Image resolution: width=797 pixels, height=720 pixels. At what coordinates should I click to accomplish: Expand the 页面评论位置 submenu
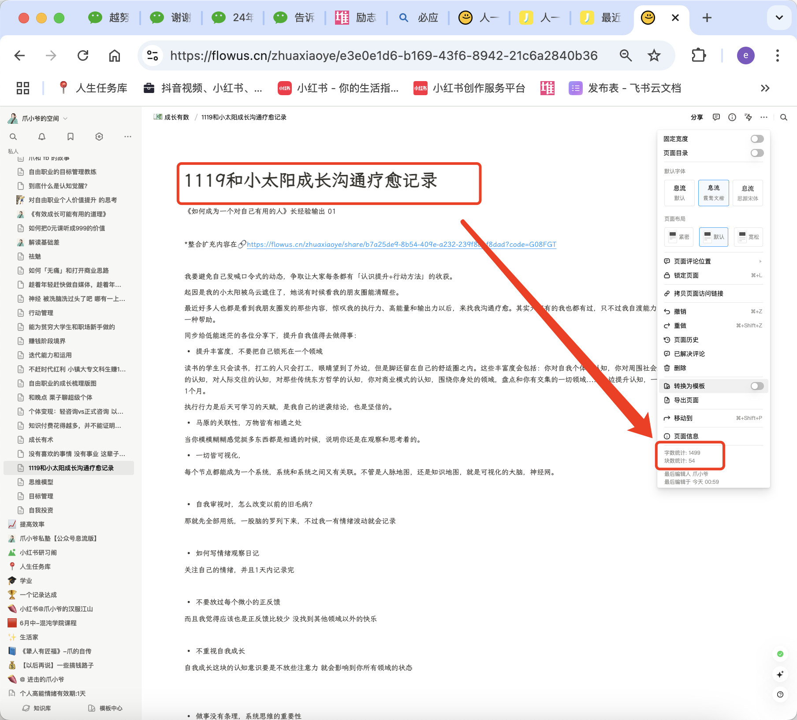[x=713, y=261]
